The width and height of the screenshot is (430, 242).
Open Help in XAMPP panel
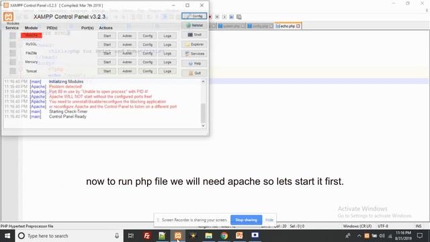194,63
